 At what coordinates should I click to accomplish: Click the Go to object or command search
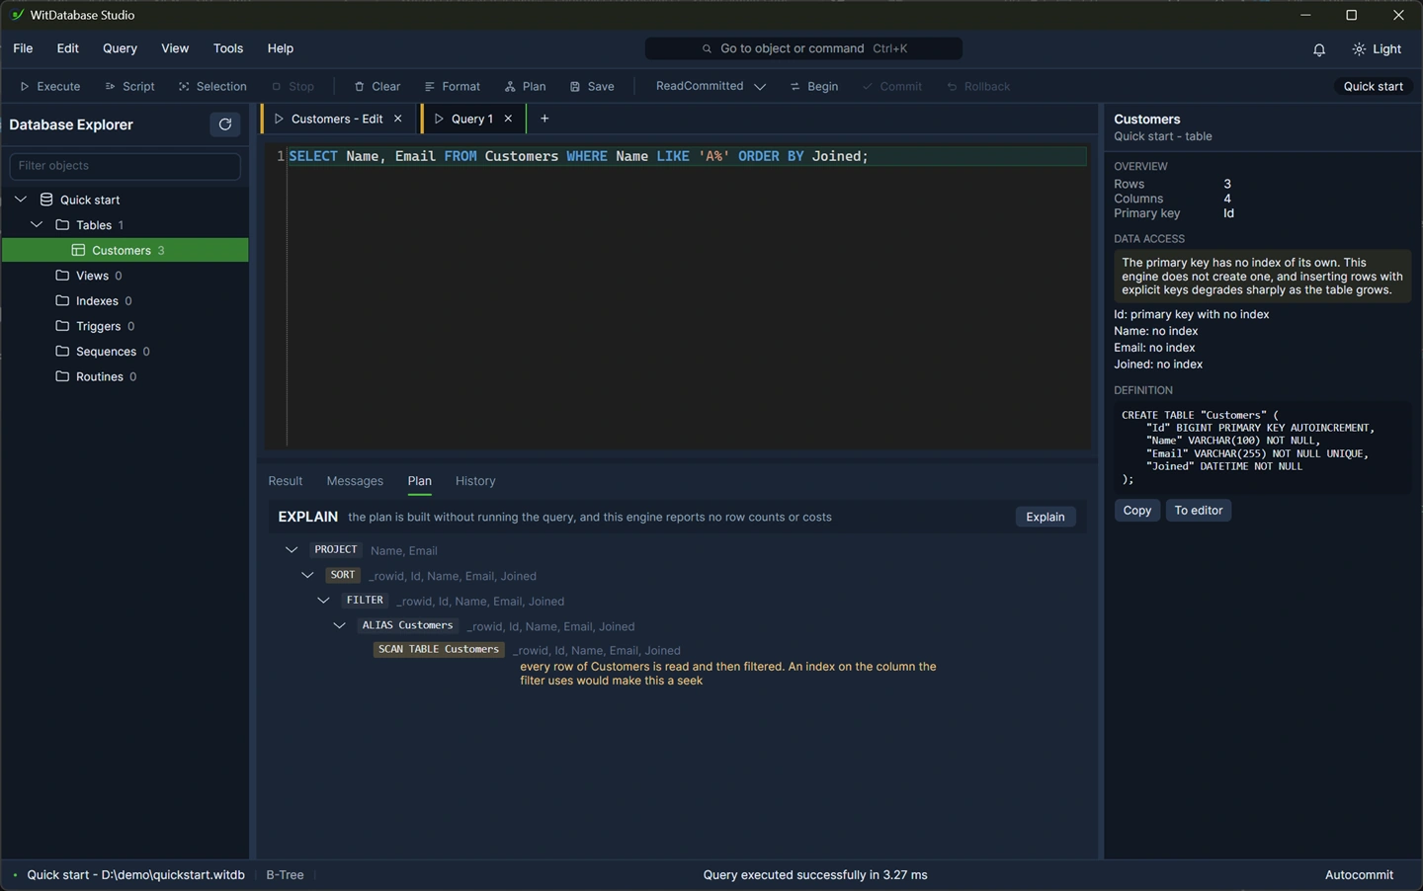pyautogui.click(x=803, y=48)
